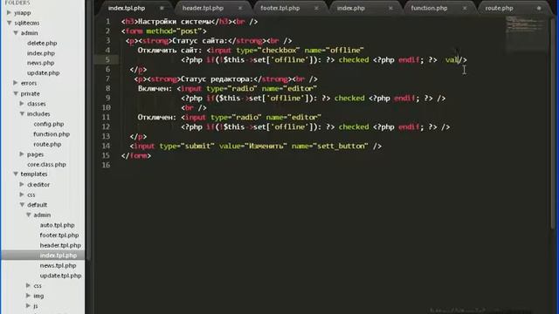Open update.tpl.php in sidebar

click(60, 276)
